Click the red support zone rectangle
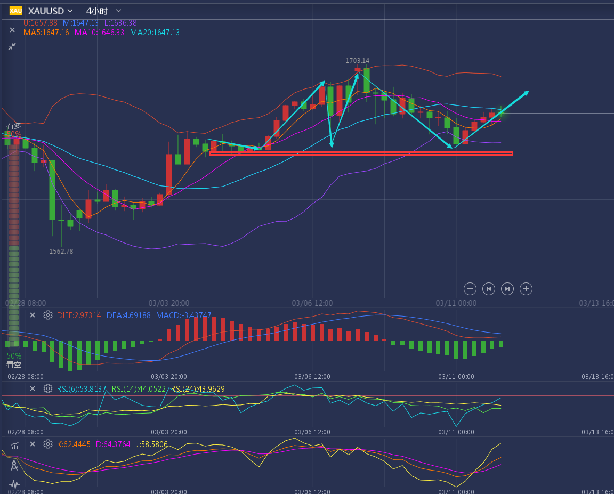 tap(361, 153)
